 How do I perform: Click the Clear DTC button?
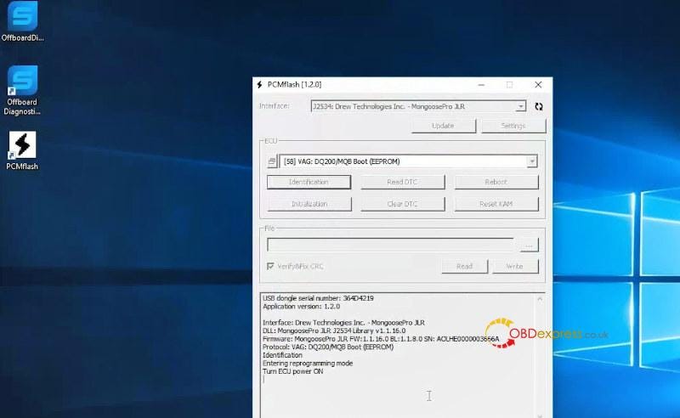402,204
